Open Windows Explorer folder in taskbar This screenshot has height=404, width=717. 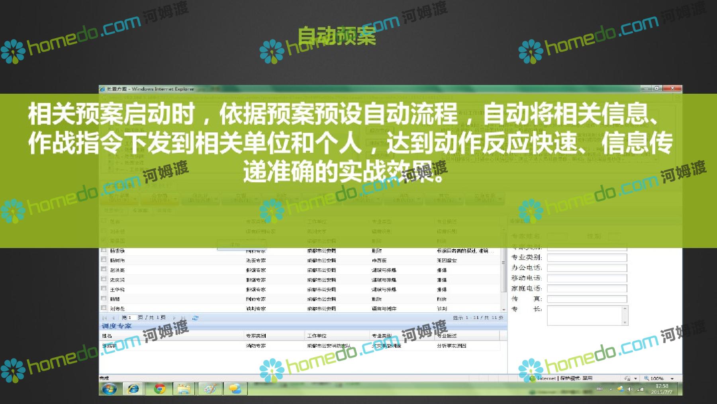point(184,389)
